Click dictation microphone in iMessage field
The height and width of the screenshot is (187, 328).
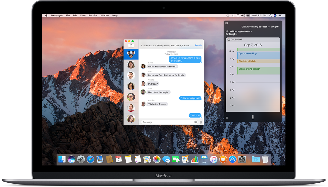click(201, 122)
